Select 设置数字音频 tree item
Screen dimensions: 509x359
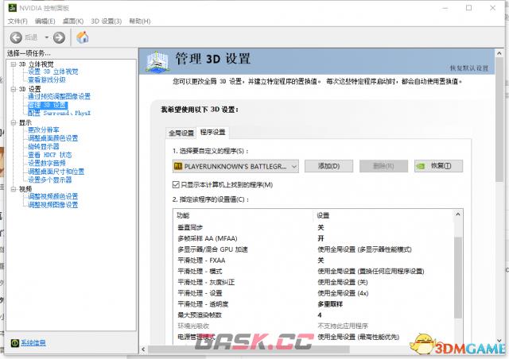point(47,163)
